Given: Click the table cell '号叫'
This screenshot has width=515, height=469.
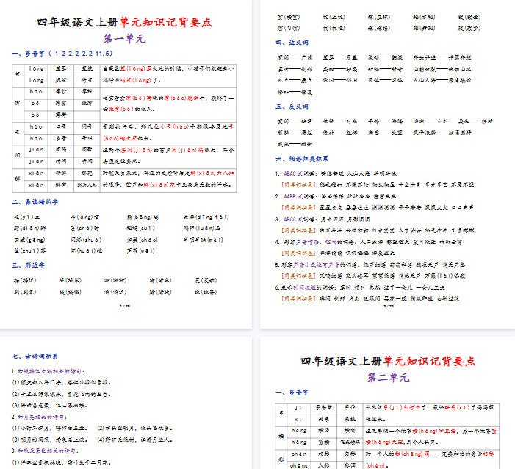Looking at the screenshot, I should [87, 138].
